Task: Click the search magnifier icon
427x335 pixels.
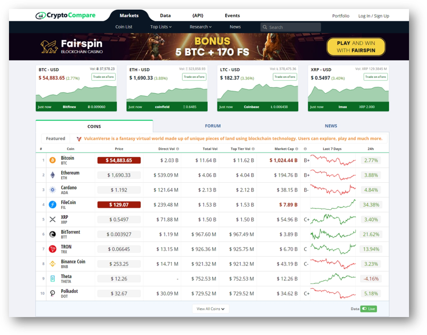Action: (265, 27)
